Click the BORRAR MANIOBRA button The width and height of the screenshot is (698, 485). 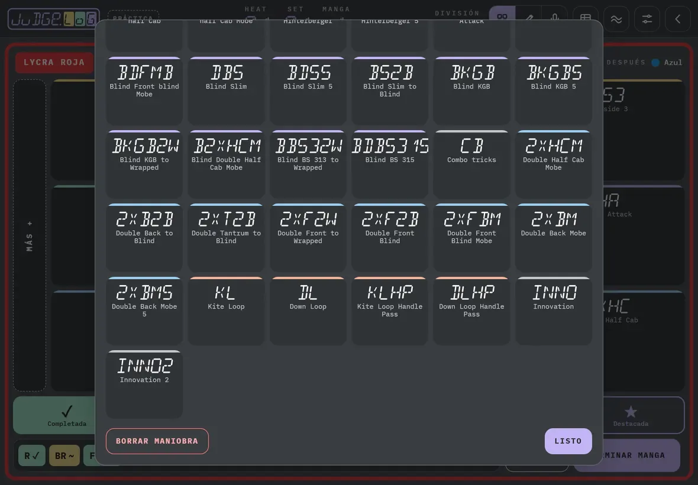(x=157, y=441)
